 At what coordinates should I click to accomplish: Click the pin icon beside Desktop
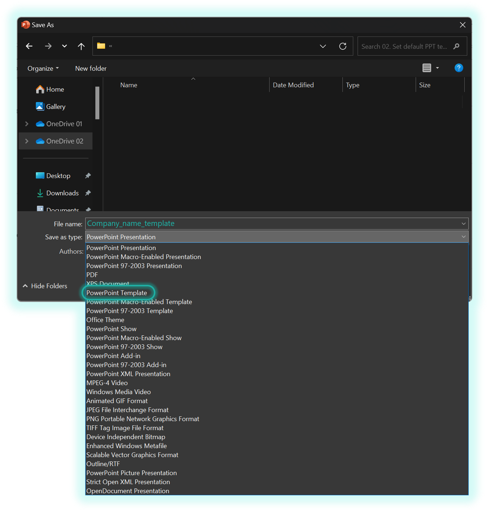pyautogui.click(x=88, y=176)
